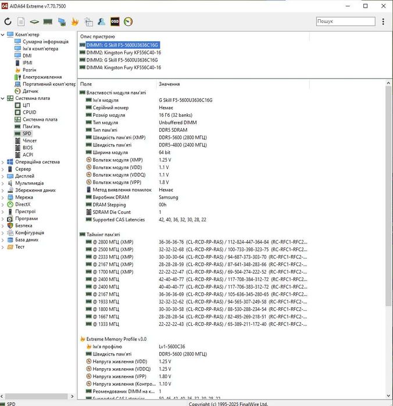
Task: Select the Тест tree item
Action: pos(20,247)
